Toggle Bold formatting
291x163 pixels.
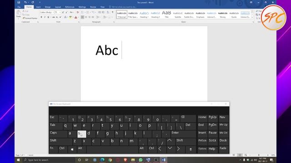(x=41, y=17)
